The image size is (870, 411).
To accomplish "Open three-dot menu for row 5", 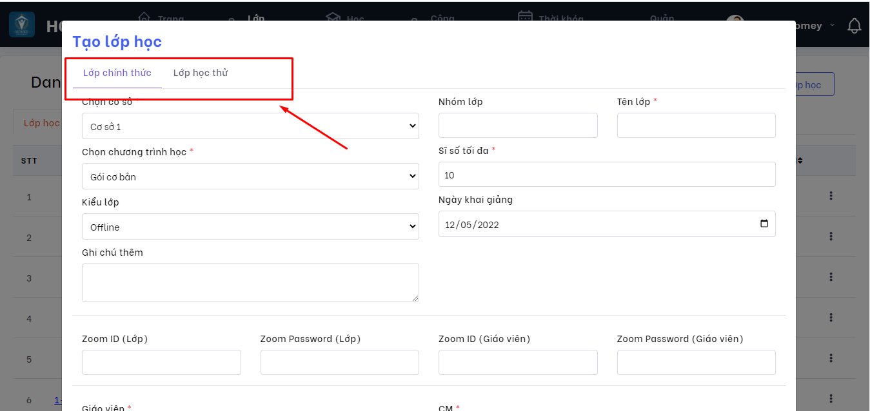I will 831,358.
